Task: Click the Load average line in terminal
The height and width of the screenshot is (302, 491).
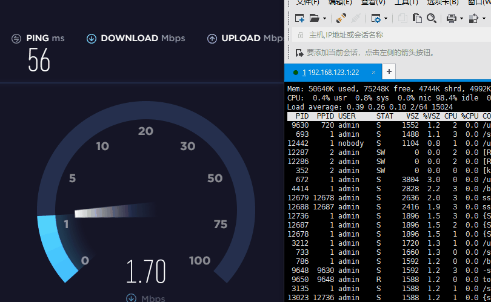Action: 370,107
